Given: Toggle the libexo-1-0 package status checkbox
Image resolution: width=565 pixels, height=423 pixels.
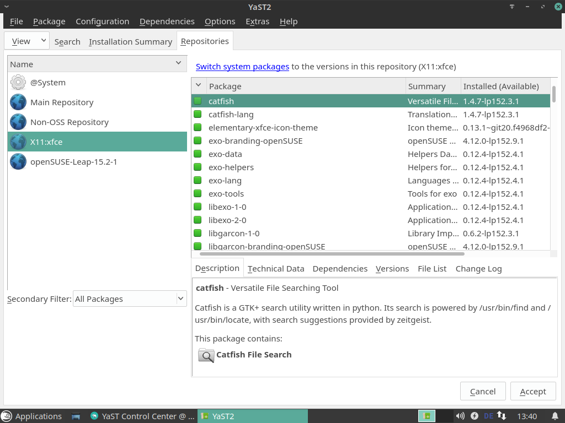Looking at the screenshot, I should coord(198,207).
